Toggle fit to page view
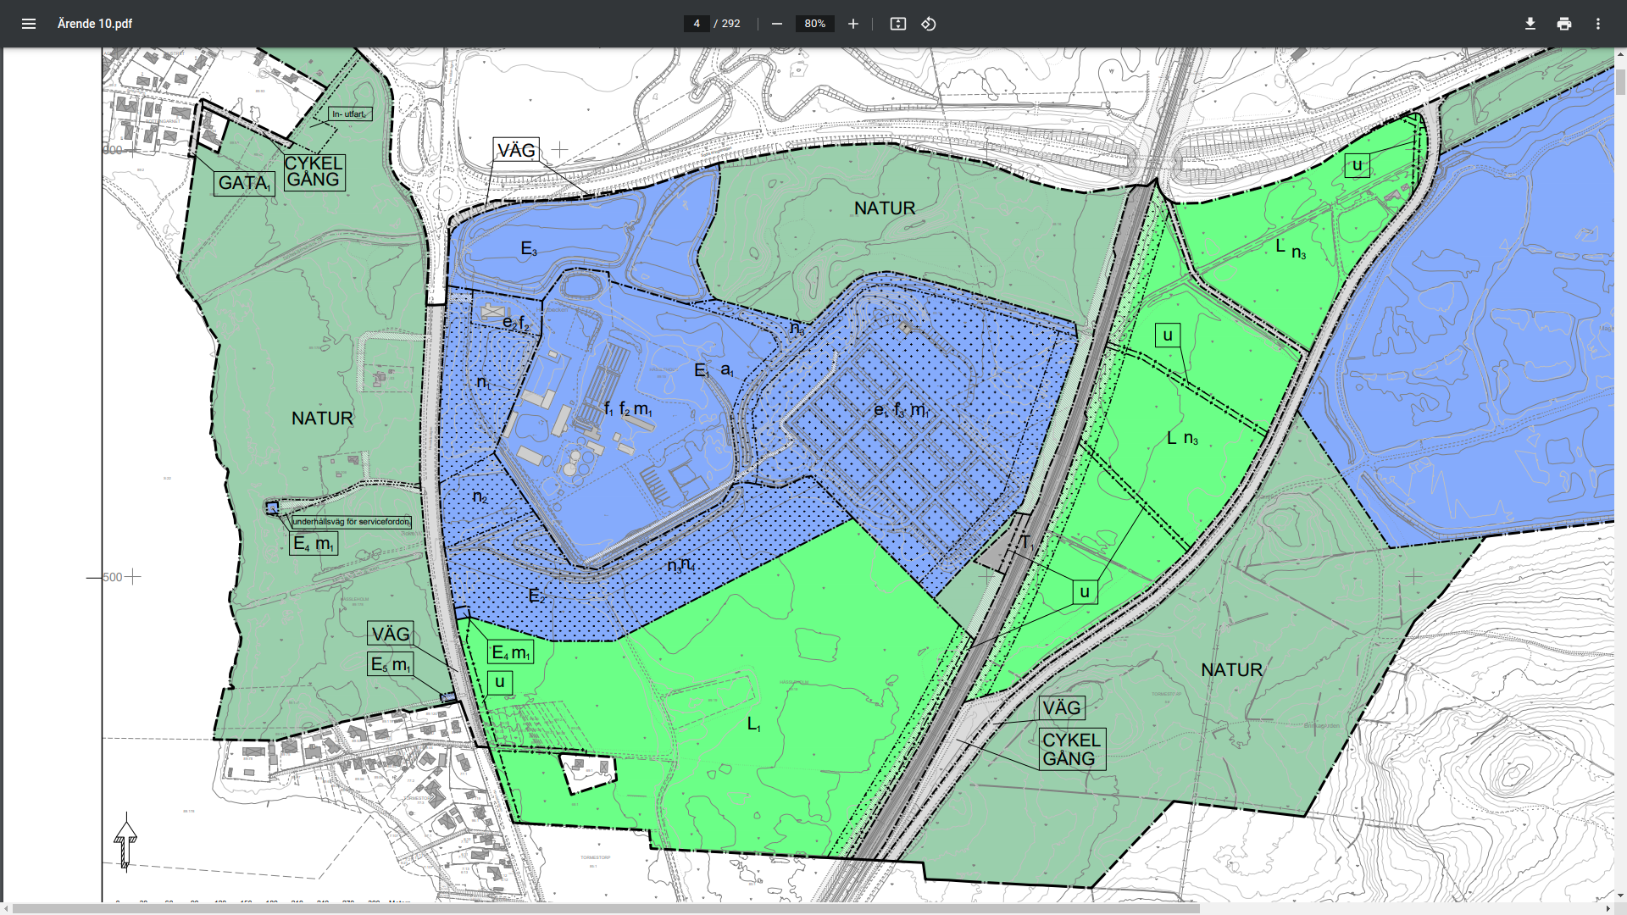1627x915 pixels. [x=898, y=24]
